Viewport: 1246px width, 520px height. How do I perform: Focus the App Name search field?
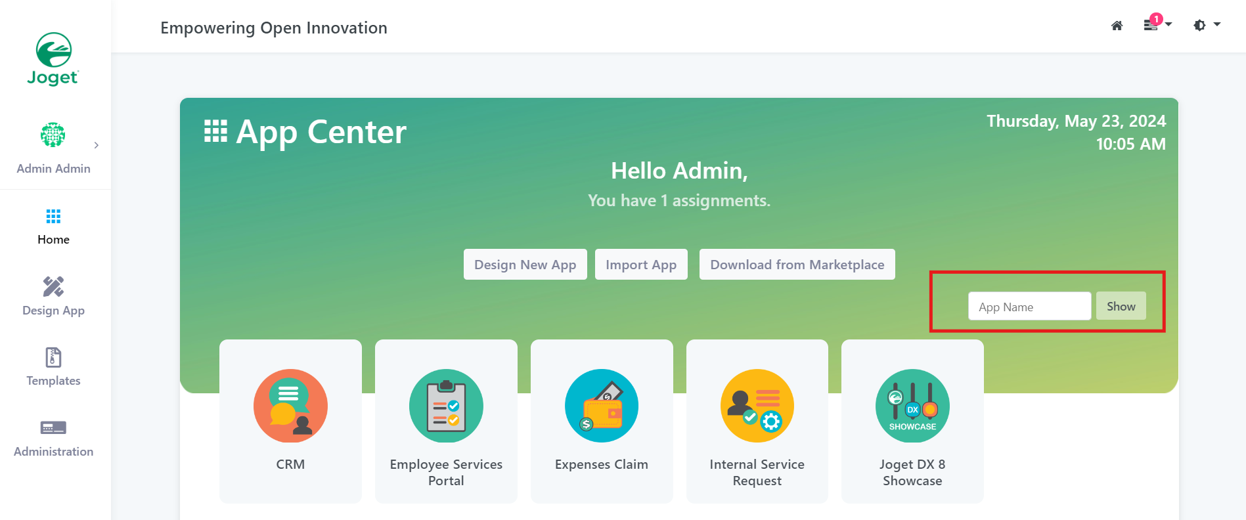pos(1029,307)
